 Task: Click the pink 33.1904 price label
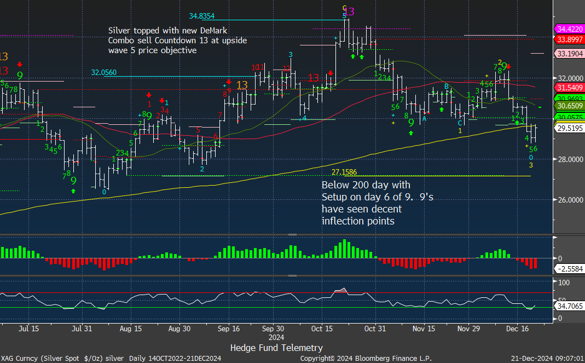[569, 54]
